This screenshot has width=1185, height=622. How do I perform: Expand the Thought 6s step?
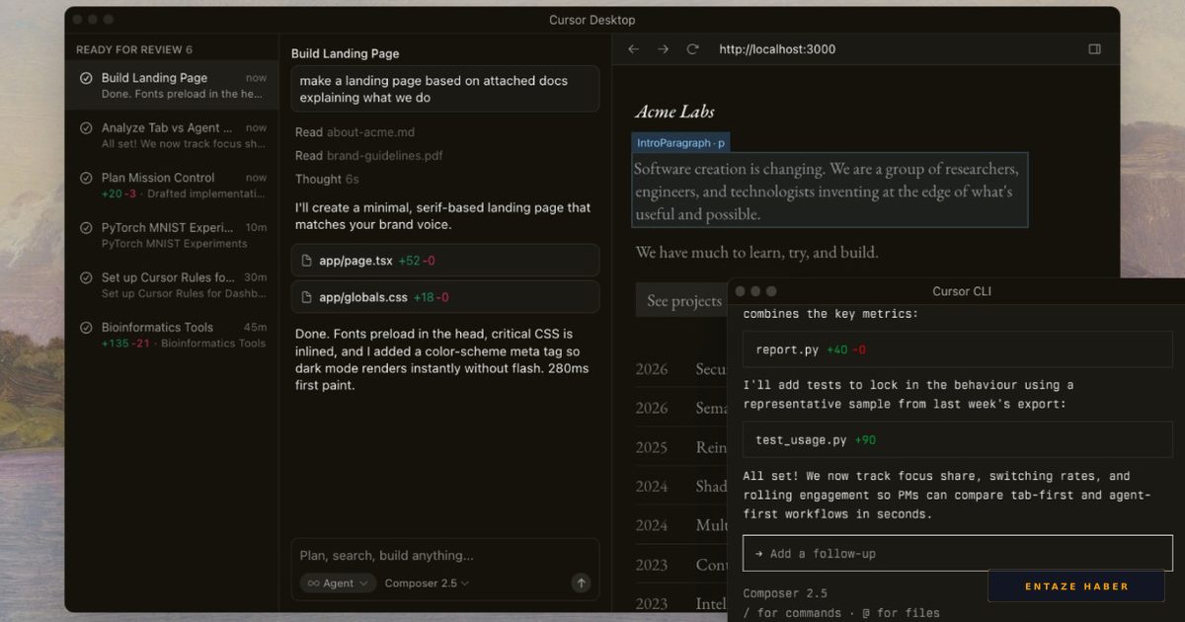pos(327,180)
